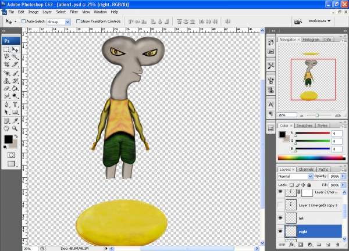Select the Eraser tool

point(6,88)
